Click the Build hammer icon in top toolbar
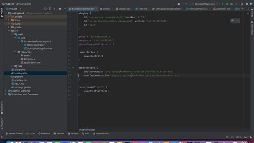Viewport: 254px width, 143px height. point(186,4)
